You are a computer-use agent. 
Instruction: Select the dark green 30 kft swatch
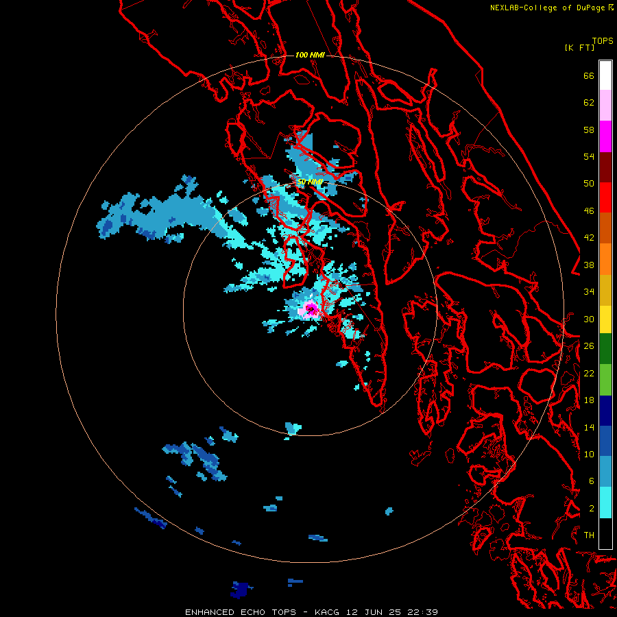[605, 349]
